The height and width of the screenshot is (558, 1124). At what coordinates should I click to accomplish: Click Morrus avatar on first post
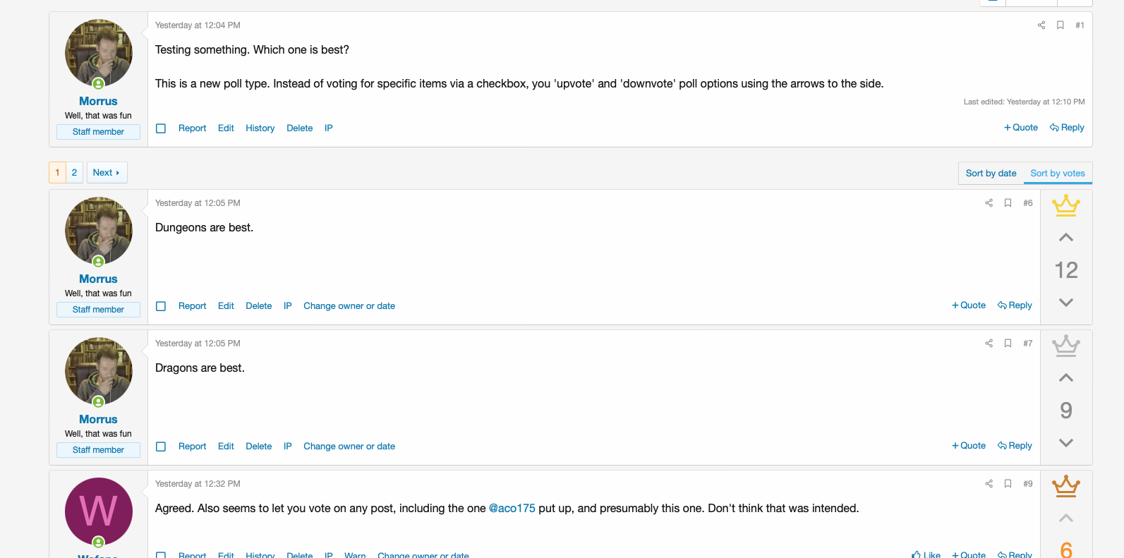click(x=99, y=54)
